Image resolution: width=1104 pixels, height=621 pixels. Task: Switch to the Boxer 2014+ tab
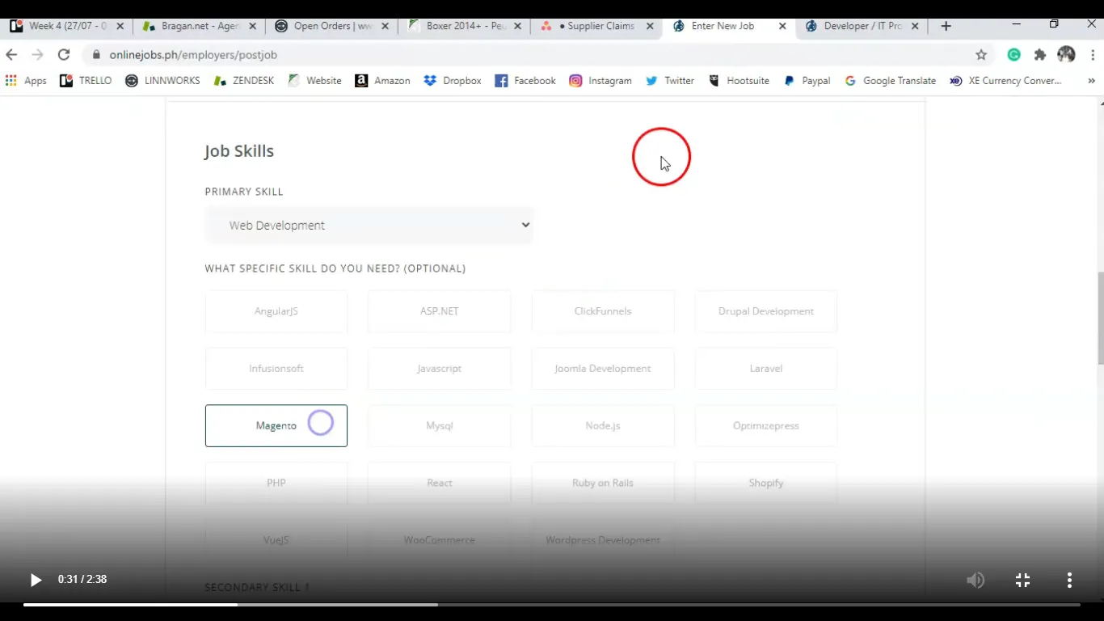click(465, 26)
